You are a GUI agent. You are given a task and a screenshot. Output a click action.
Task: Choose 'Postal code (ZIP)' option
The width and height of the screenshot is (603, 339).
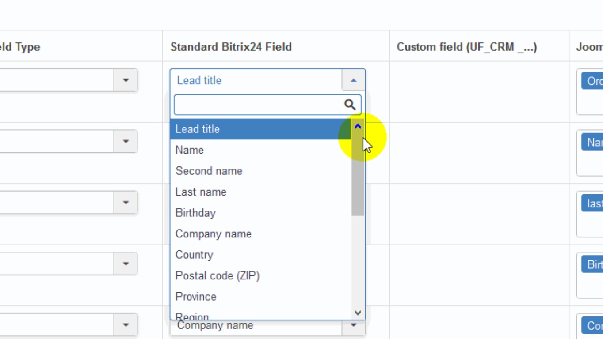point(217,276)
